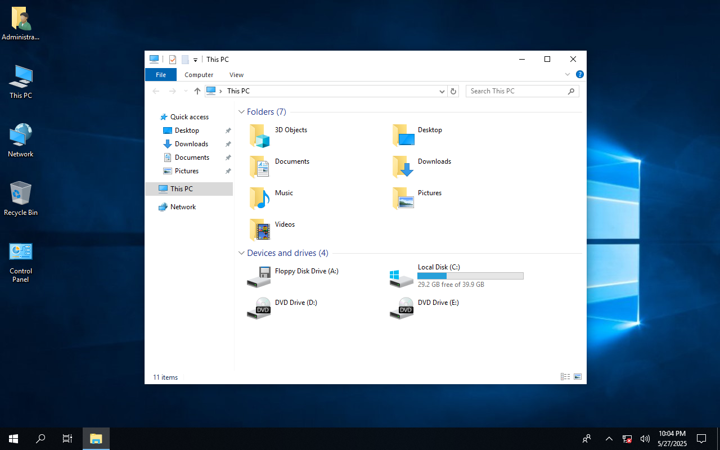
Task: Select the Music folder icon
Action: coord(260,199)
